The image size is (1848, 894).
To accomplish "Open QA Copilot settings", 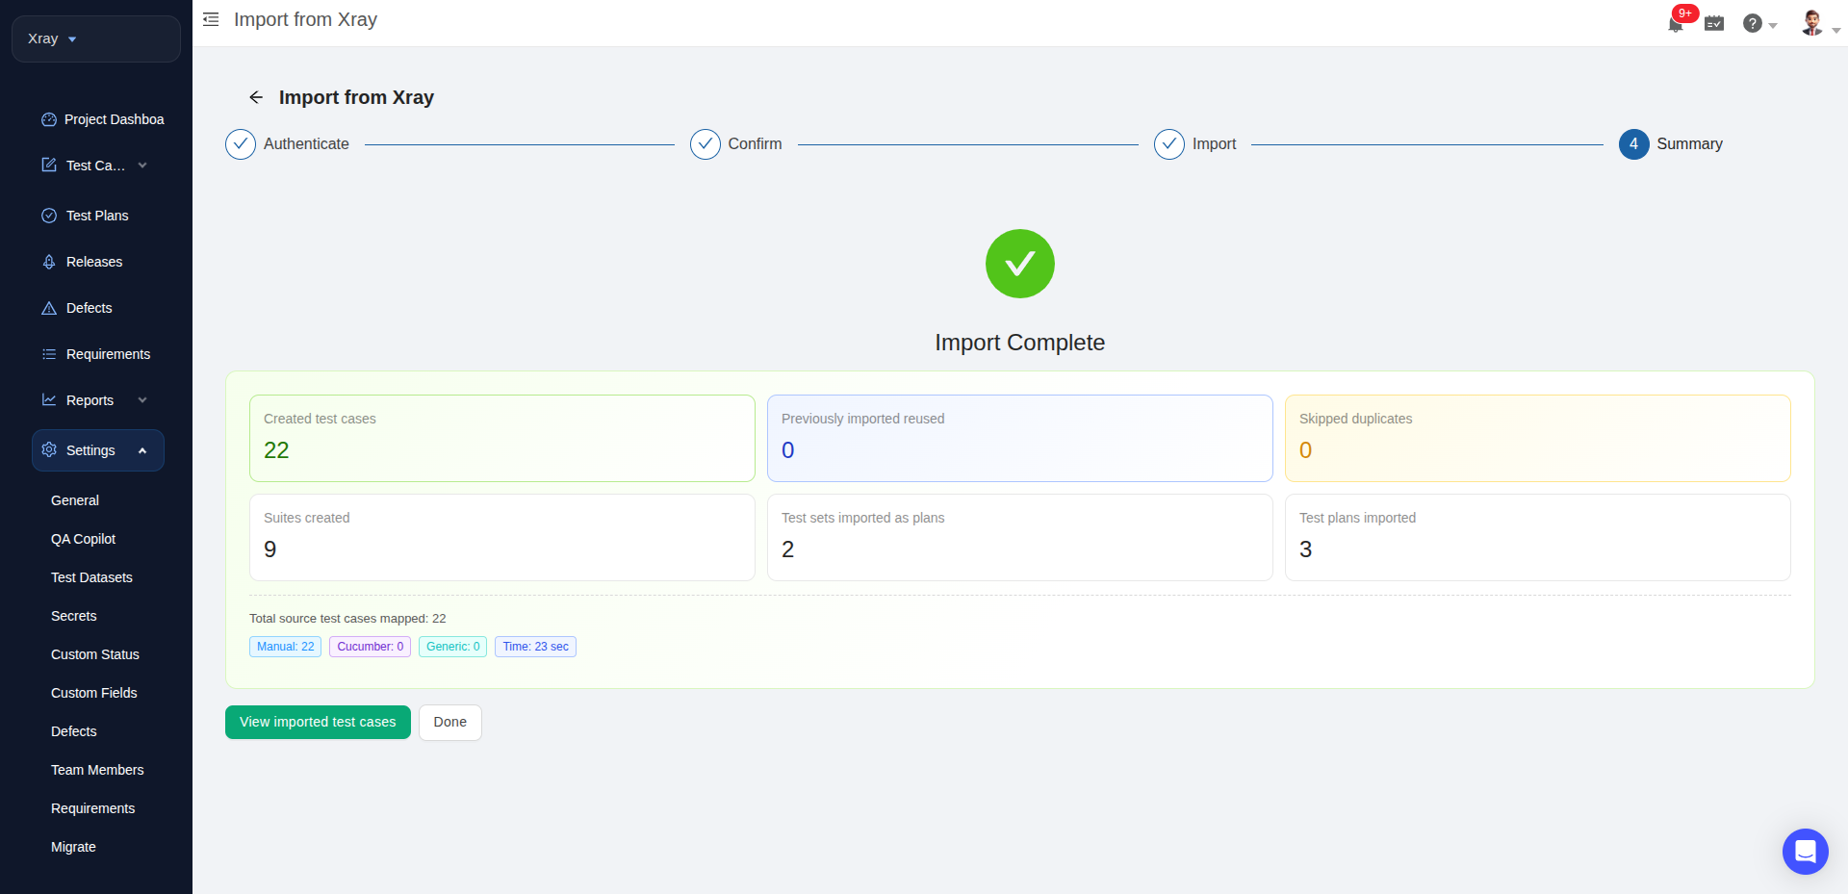I will click(x=83, y=539).
